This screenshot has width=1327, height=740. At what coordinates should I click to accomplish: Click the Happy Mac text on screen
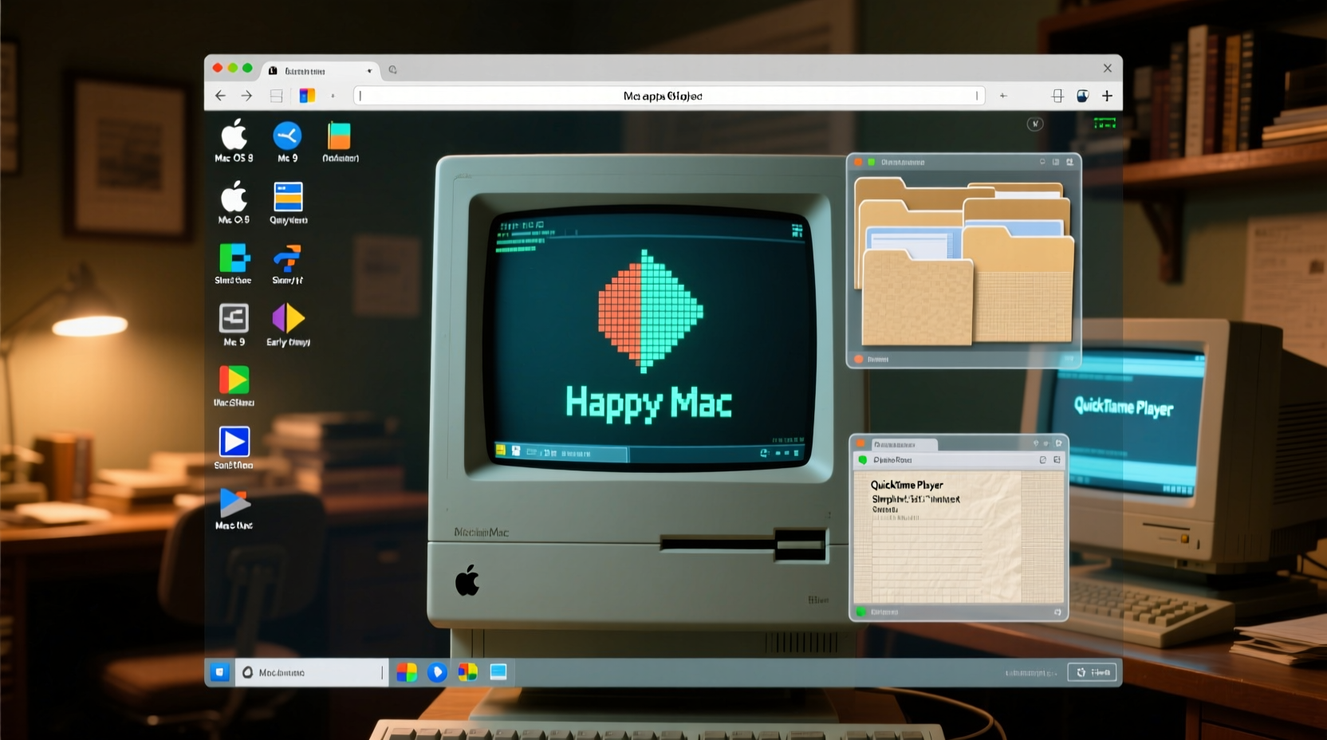pos(648,403)
